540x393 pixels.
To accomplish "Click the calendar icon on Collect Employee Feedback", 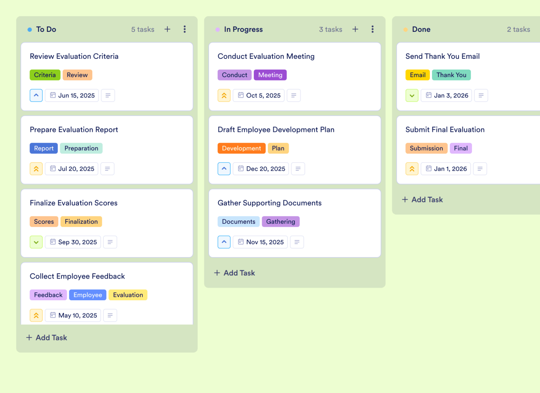I will pos(52,315).
